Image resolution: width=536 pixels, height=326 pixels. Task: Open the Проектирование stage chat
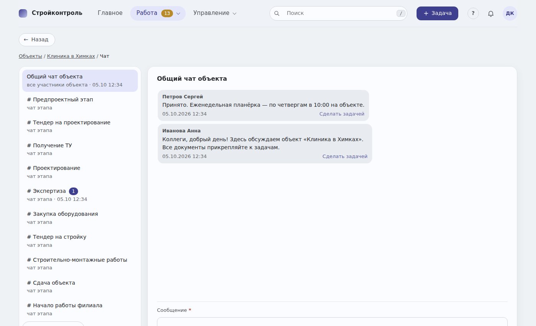[x=80, y=172]
